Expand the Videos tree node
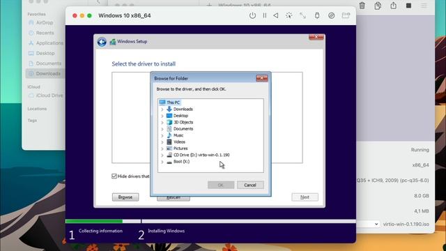 point(162,142)
